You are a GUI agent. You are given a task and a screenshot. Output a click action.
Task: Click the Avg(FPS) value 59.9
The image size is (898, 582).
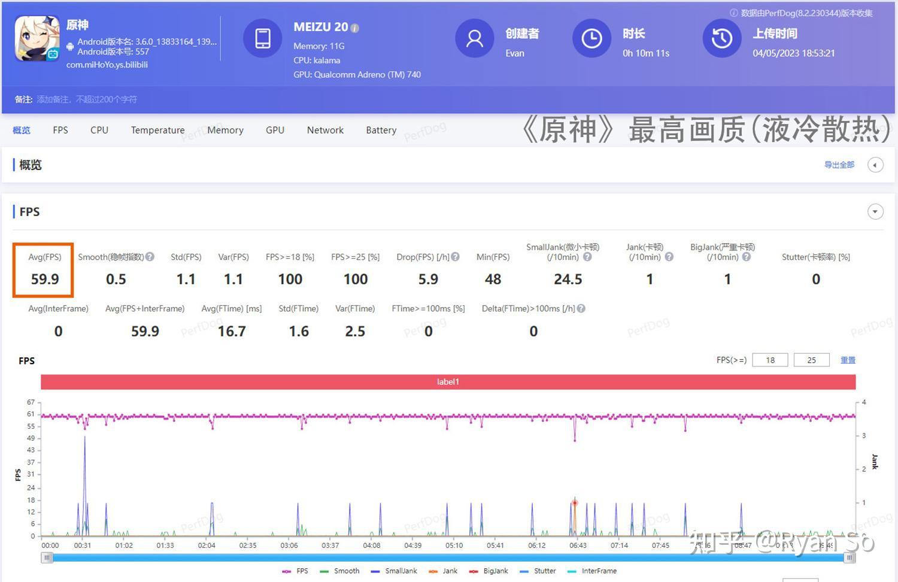pos(45,279)
